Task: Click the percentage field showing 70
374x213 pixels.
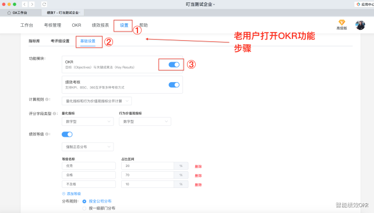Action: [147, 175]
